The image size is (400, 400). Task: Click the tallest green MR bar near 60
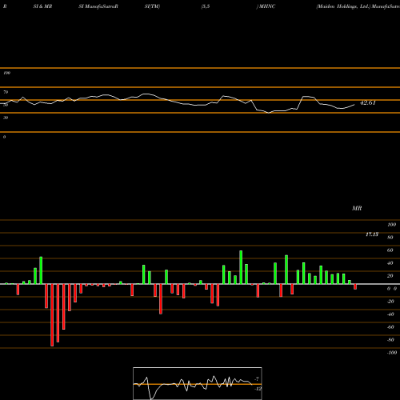[x=241, y=267]
